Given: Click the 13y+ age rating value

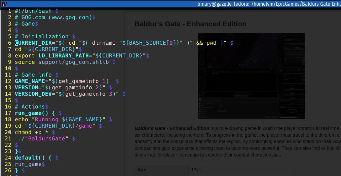Looking at the screenshot, I should coord(196,170).
